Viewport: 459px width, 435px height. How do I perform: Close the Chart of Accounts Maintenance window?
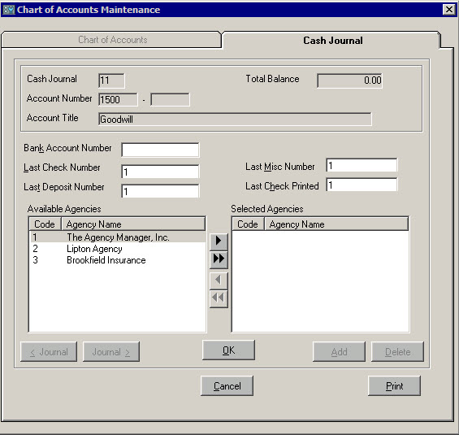[x=448, y=10]
